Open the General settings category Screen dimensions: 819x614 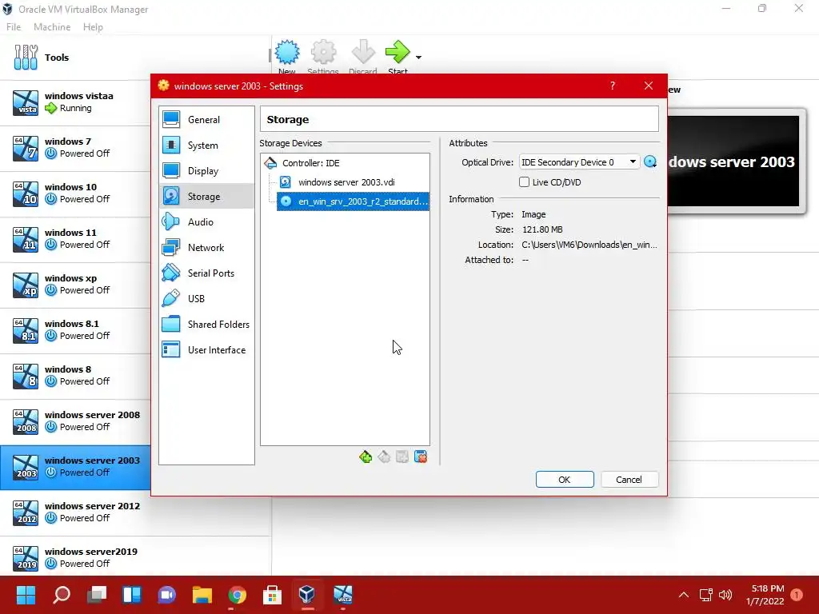(x=206, y=120)
